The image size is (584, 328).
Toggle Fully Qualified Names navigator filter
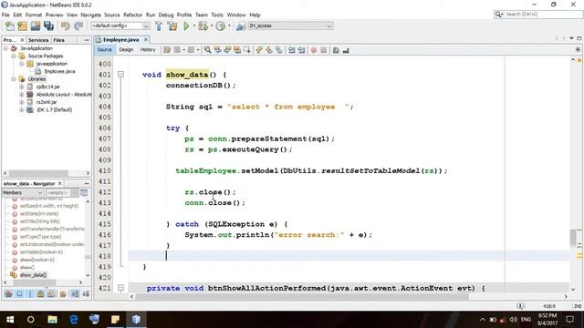(x=63, y=293)
